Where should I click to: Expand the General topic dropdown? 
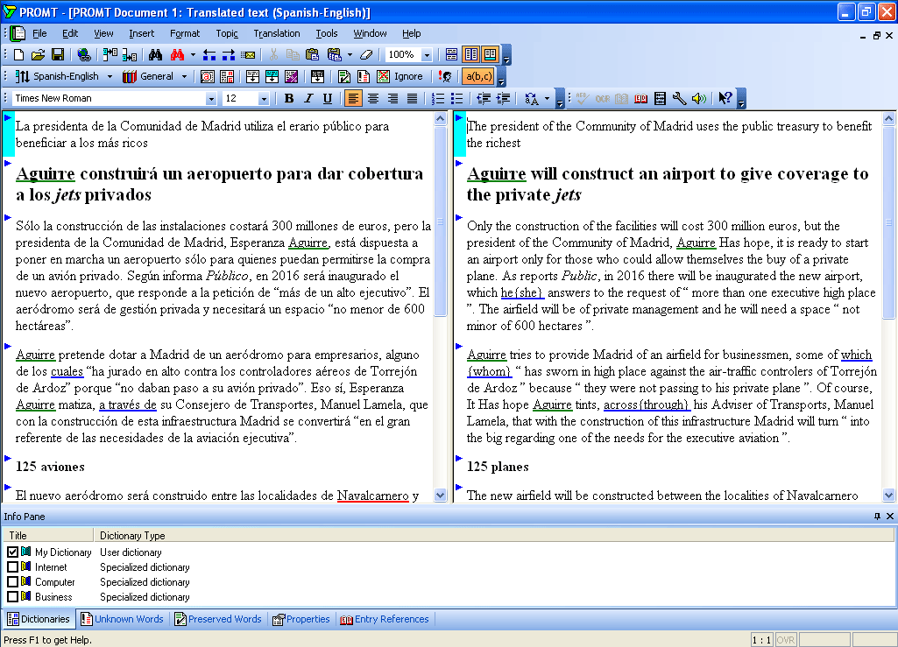(184, 76)
